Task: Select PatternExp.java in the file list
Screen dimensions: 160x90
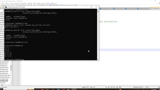Action: 3,66
